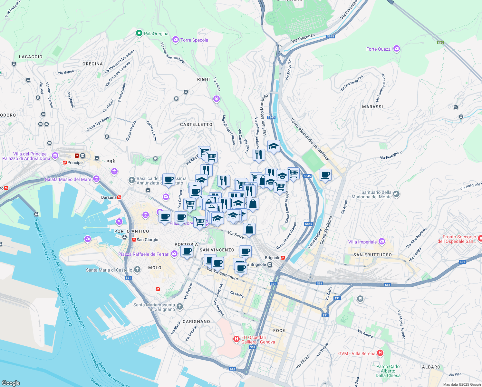
Task: Select the coffee pin above Brignole station label
Action: pos(245,252)
